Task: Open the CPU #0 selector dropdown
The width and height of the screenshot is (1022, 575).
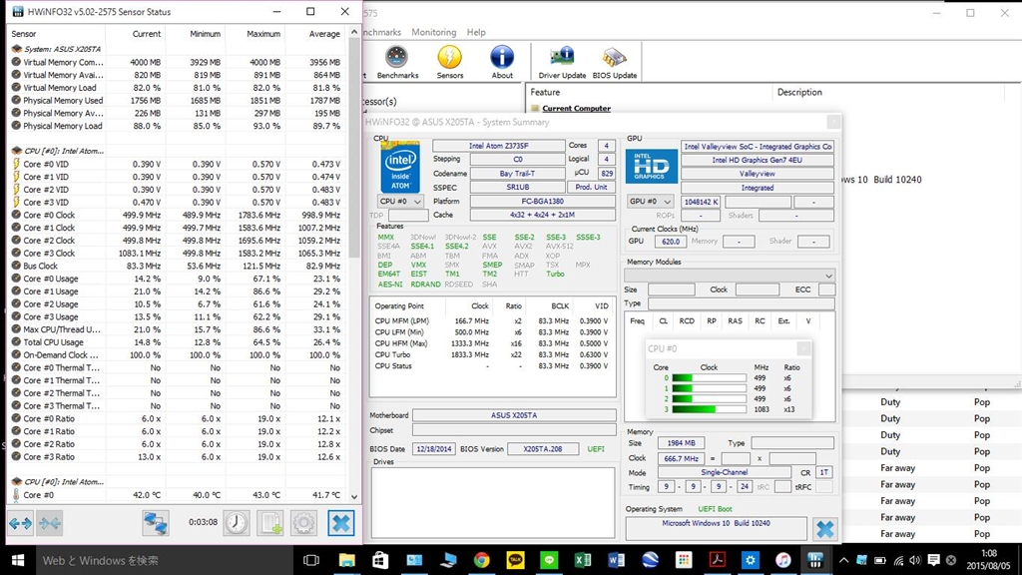Action: pos(399,201)
